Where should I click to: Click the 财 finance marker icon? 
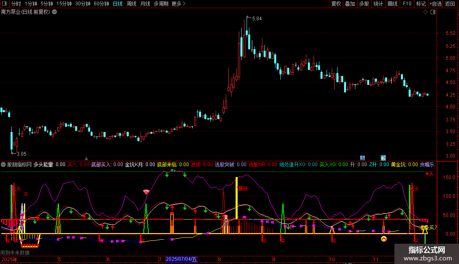pyautogui.click(x=362, y=158)
